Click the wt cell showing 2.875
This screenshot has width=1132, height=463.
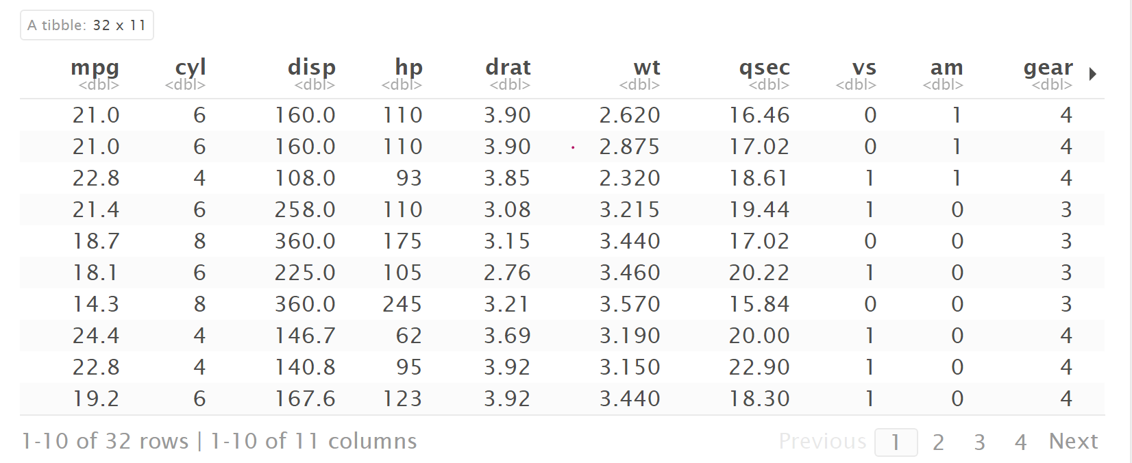pos(630,147)
